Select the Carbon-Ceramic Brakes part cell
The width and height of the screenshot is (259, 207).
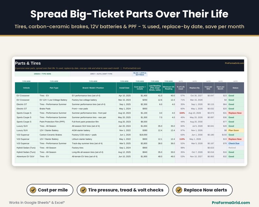point(54,135)
